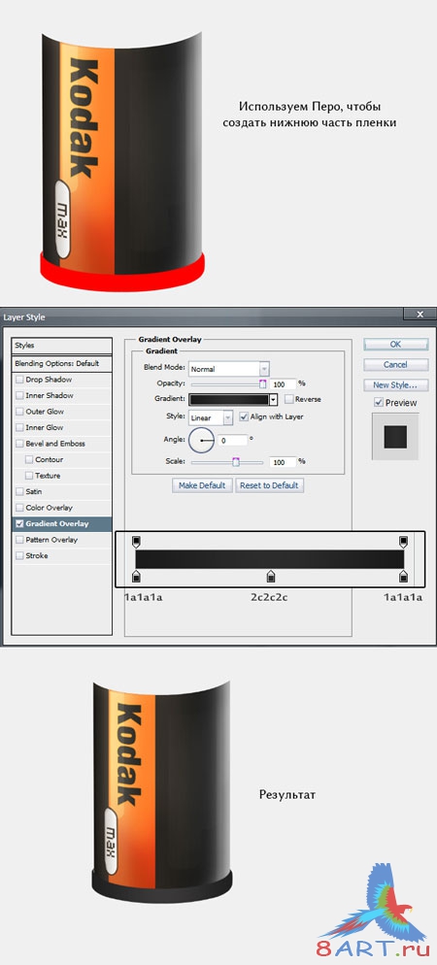
Task: Click Make Default button
Action: (x=202, y=485)
